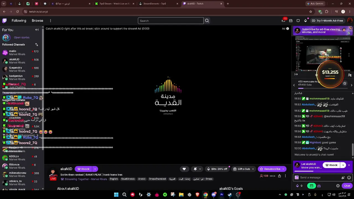Viewport: 354px width, 199px height.
Task: Open Premiere Pro from the taskbar
Action: click(x=222, y=195)
